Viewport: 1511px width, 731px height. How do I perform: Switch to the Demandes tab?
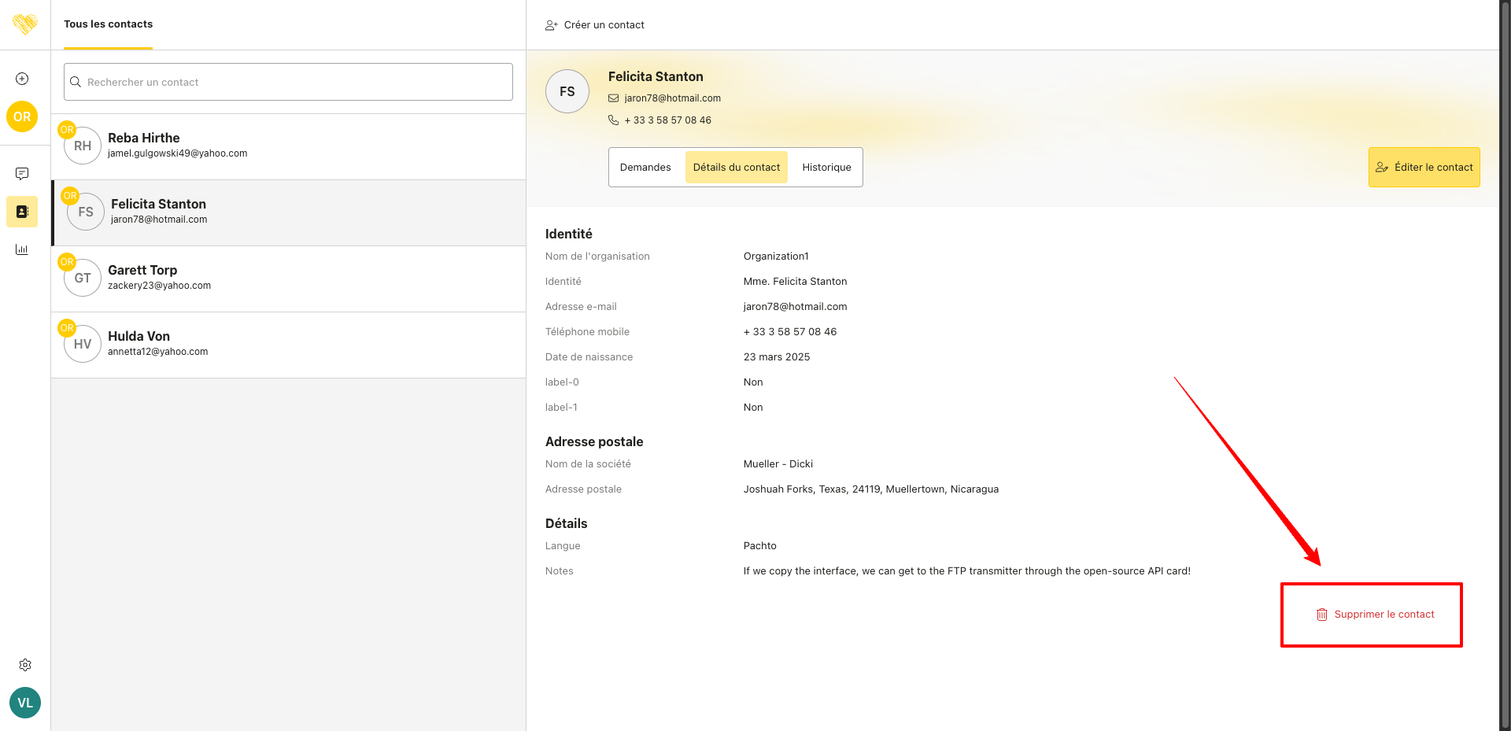pyautogui.click(x=645, y=168)
